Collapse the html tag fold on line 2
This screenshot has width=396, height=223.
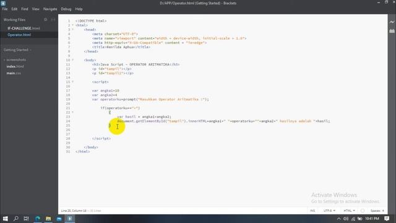pos(73,25)
